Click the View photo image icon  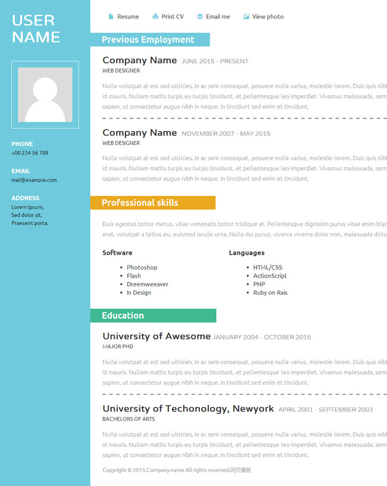tap(246, 17)
